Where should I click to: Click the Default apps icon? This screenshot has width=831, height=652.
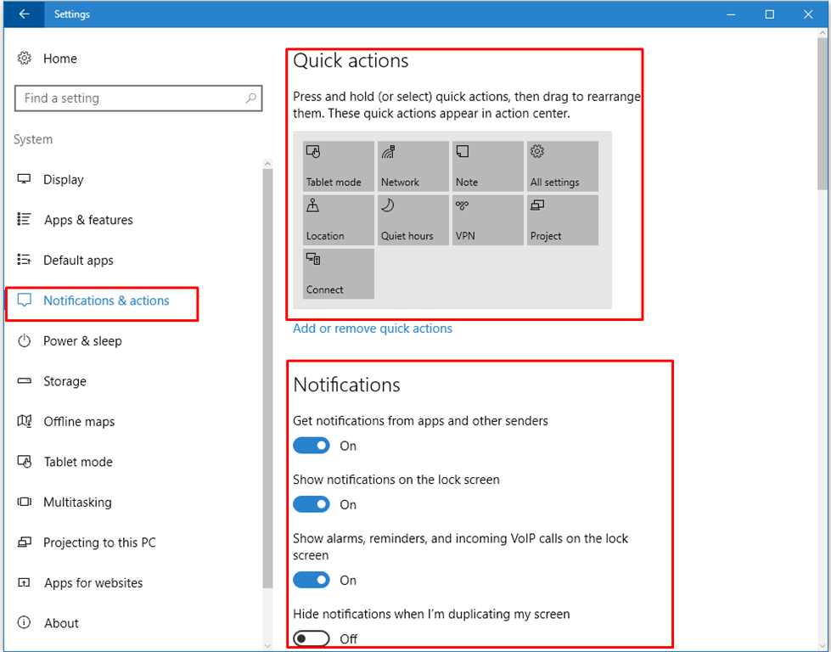click(24, 259)
